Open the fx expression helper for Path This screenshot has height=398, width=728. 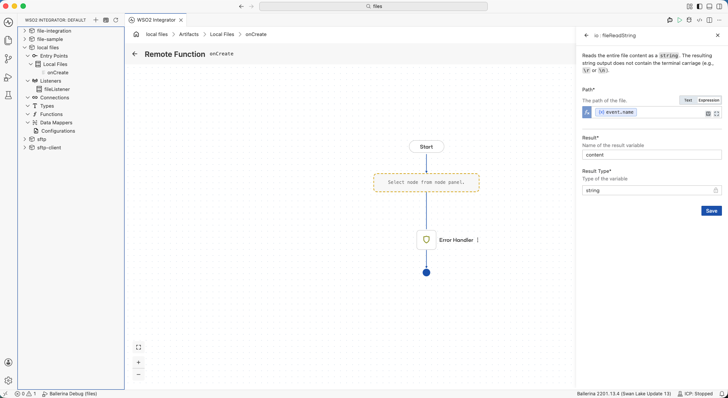(x=587, y=112)
